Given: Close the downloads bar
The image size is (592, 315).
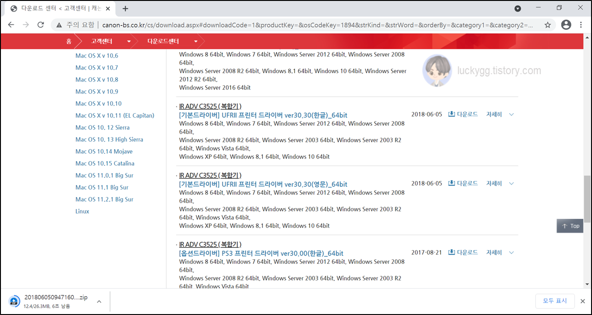Looking at the screenshot, I should point(582,301).
